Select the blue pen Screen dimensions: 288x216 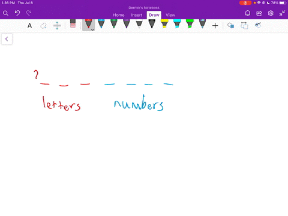(x=101, y=24)
